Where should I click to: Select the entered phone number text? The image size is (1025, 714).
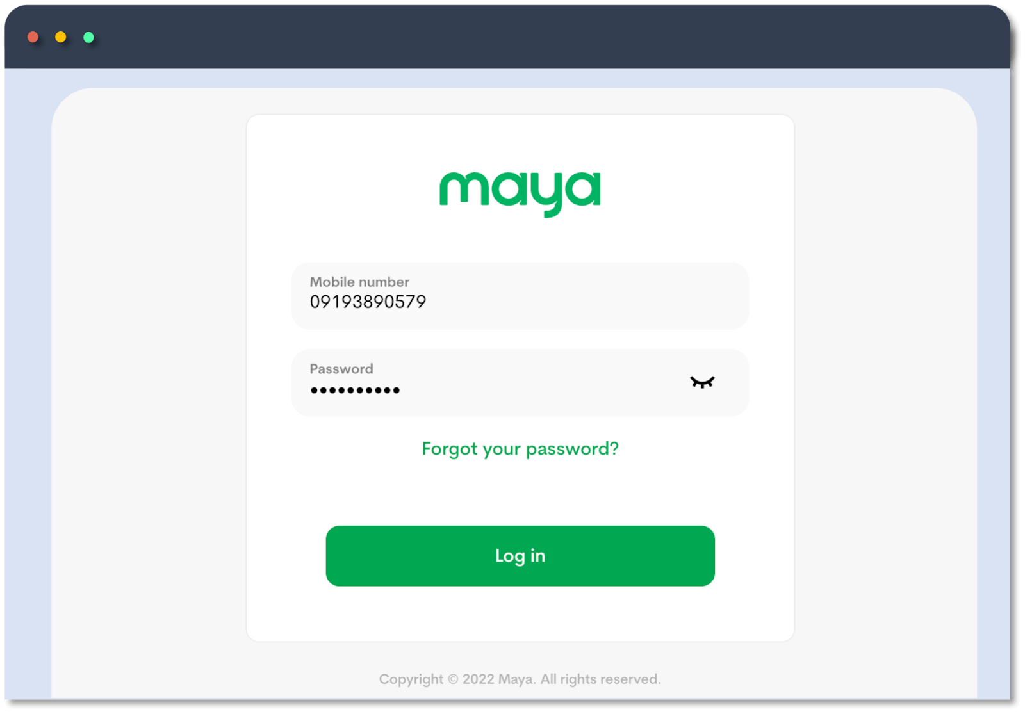tap(368, 302)
